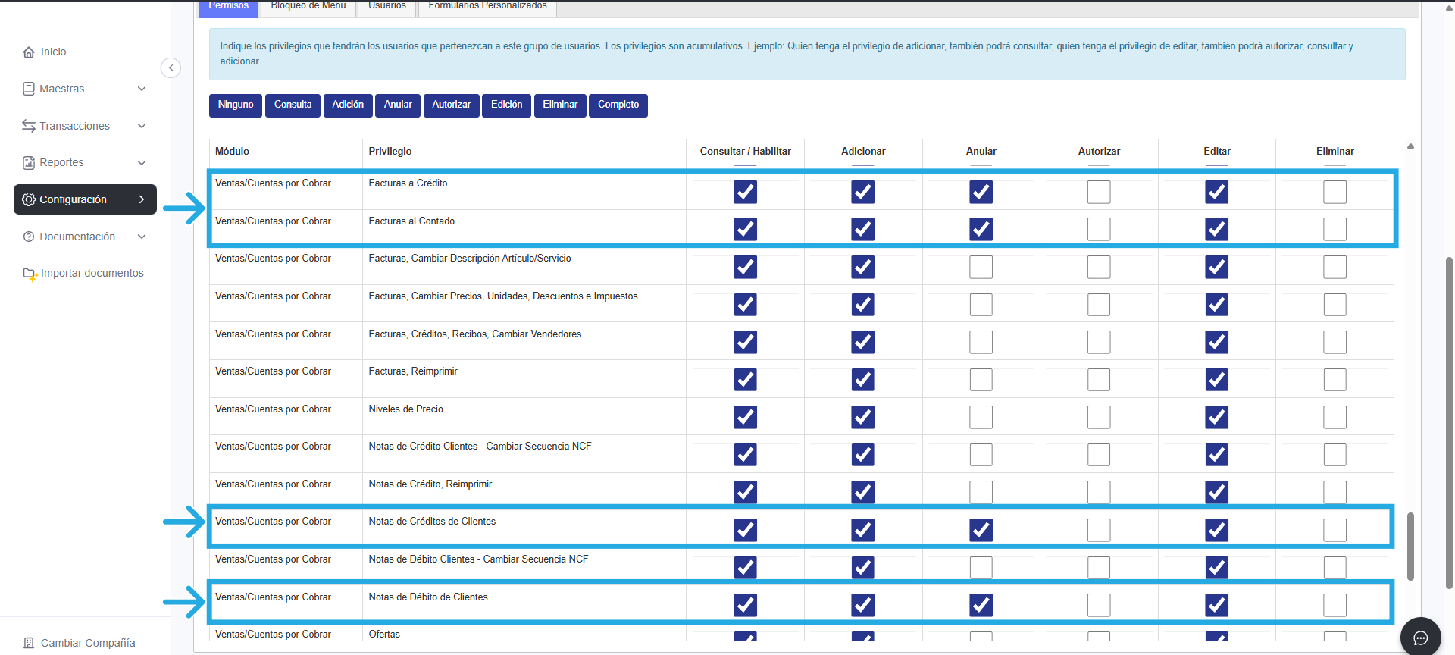Check Eliminar for Notas de Débito de Clientes

click(x=1335, y=605)
